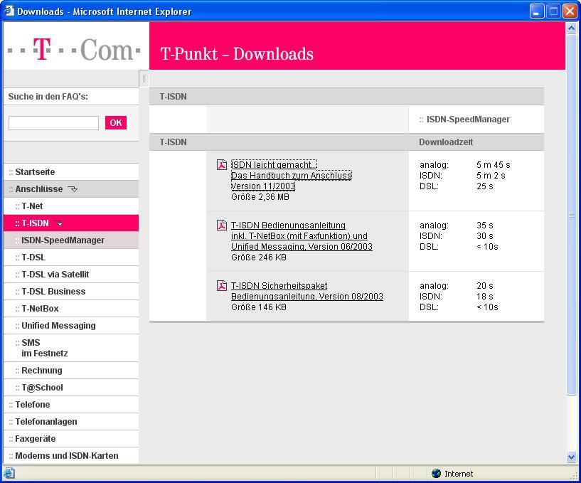
Task: Close the Internet Explorer window
Action: (570, 11)
